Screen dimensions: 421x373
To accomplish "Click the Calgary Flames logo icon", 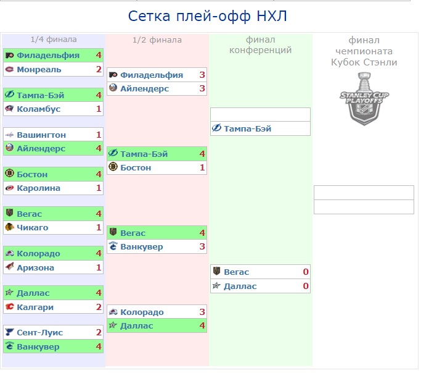I will coord(9,307).
